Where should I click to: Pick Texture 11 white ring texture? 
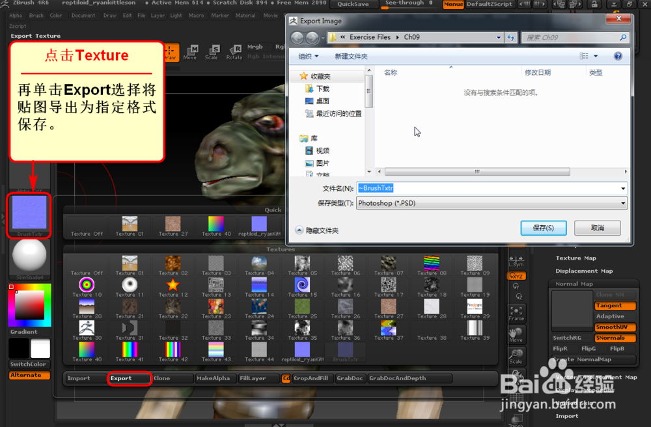tap(130, 288)
